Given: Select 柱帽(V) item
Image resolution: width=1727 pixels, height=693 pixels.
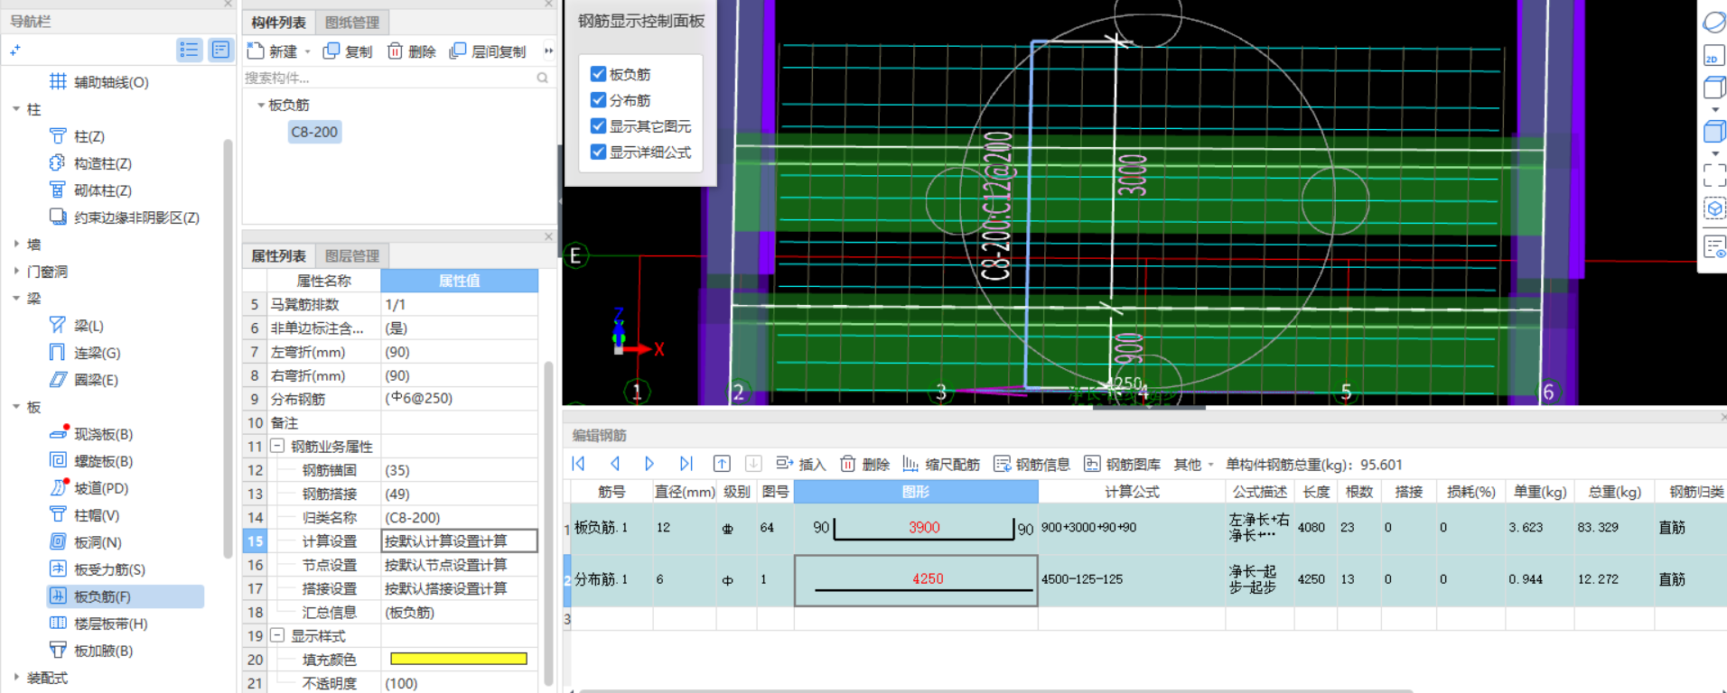Looking at the screenshot, I should pyautogui.click(x=97, y=515).
